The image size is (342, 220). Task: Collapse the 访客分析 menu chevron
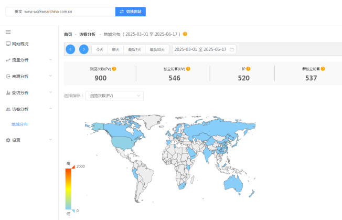(50, 109)
